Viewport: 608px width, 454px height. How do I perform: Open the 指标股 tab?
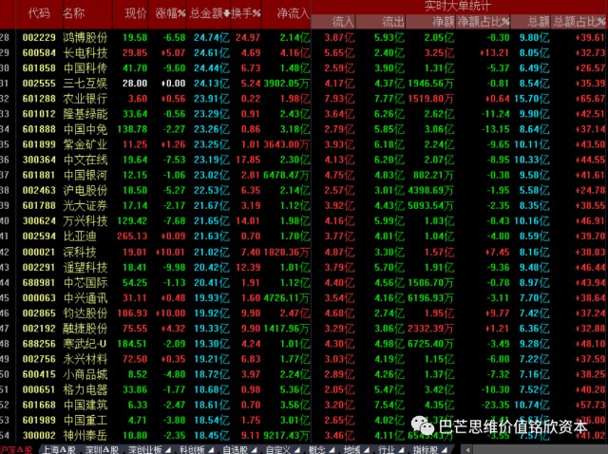[x=429, y=450]
